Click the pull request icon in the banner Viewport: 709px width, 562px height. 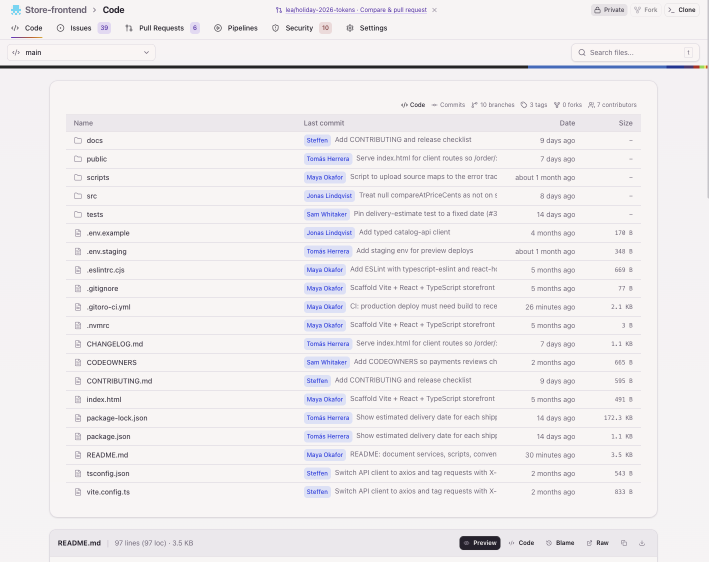(279, 10)
